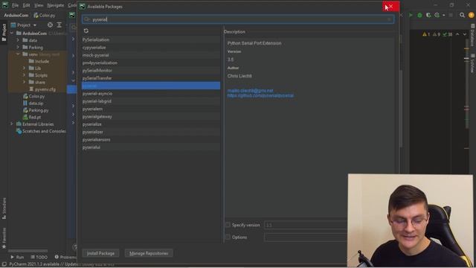Open the Project tool window side tab
The image size is (476, 268).
tap(4, 33)
